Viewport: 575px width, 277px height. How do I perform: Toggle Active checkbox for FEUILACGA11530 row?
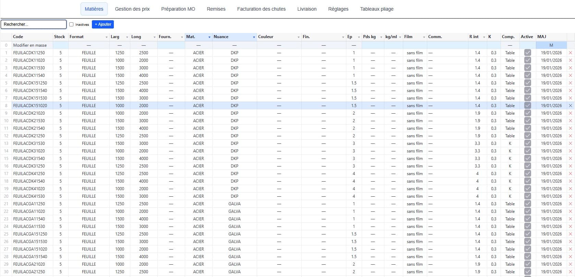tap(527, 227)
